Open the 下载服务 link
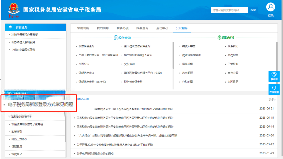Viewport: 283px width, 159px height. click(x=233, y=64)
